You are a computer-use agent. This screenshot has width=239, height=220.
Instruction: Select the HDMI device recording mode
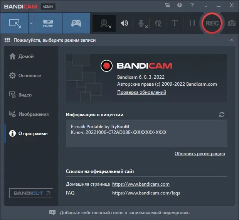coord(48,23)
